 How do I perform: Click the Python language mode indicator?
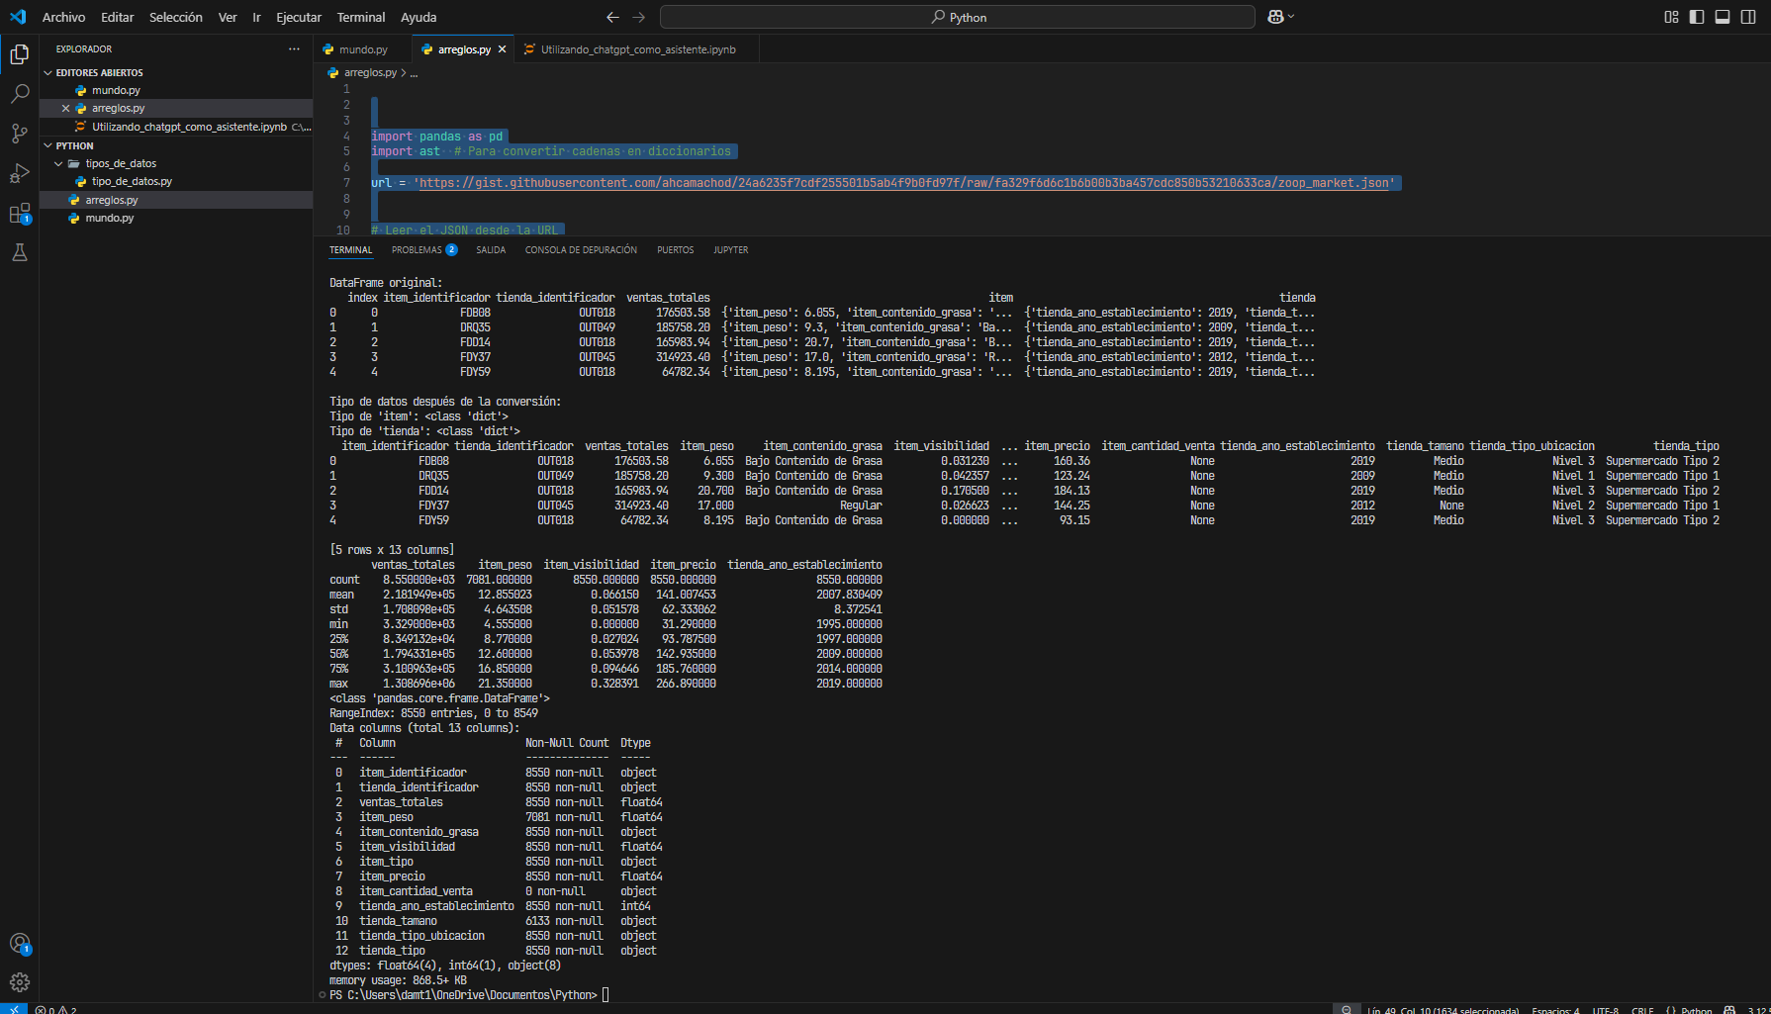pyautogui.click(x=1696, y=1010)
